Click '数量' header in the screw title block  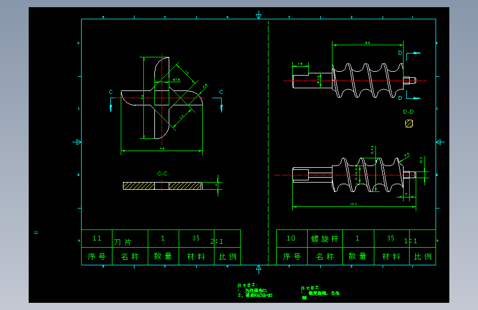(x=358, y=256)
